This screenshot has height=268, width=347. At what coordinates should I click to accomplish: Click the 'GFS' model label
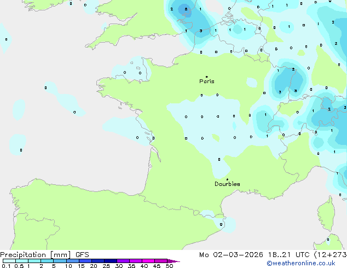pyautogui.click(x=82, y=255)
